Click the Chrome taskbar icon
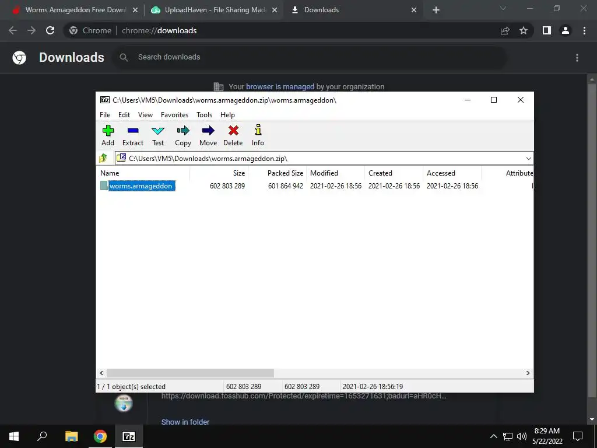597x448 pixels. (100, 436)
